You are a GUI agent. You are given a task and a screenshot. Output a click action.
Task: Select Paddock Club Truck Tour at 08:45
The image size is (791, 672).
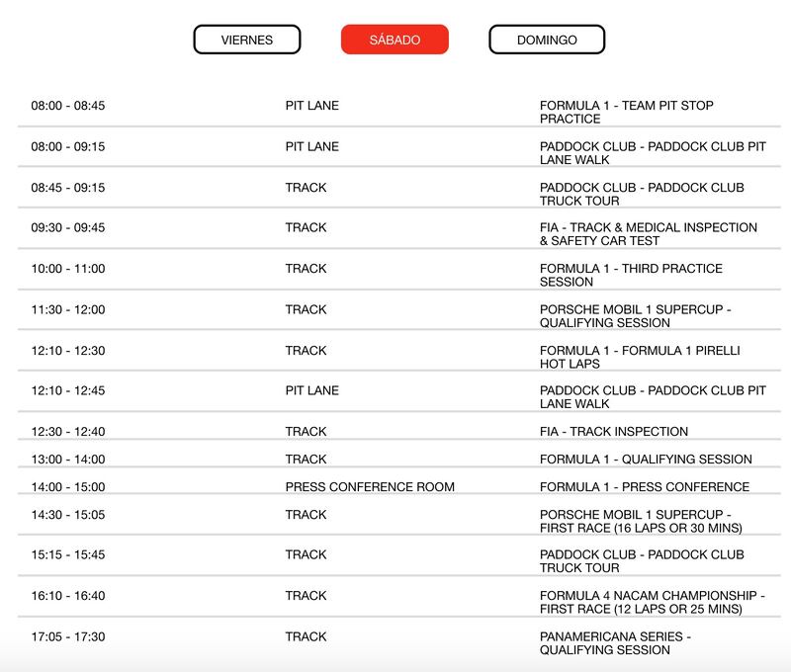pos(642,194)
